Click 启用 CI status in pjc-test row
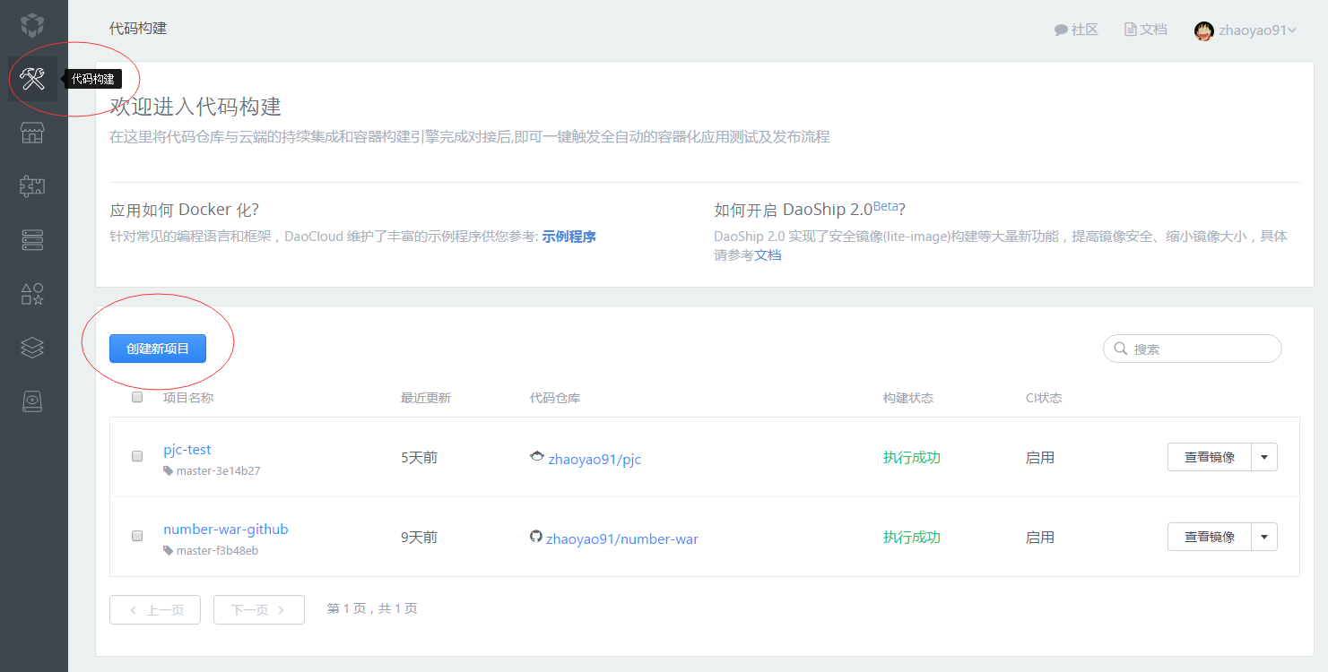Image resolution: width=1328 pixels, height=672 pixels. point(1040,457)
